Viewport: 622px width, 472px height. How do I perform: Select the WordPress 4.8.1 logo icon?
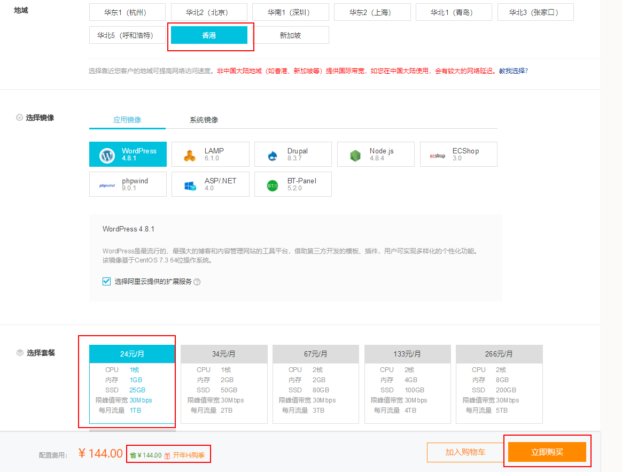(x=107, y=156)
